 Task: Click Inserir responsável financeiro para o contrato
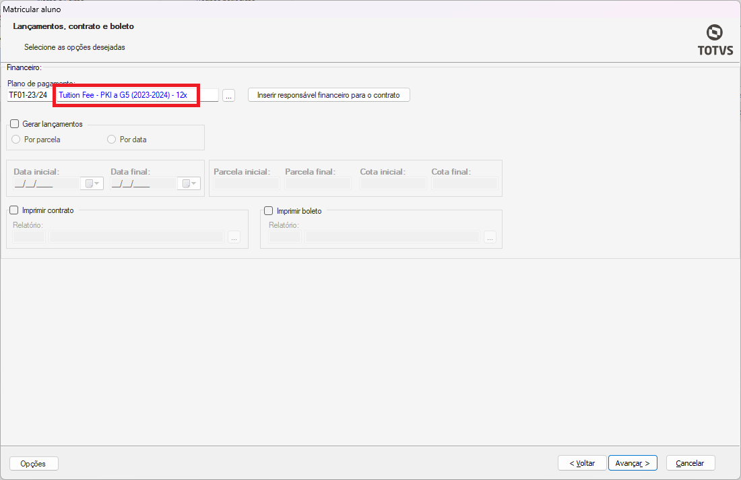329,95
